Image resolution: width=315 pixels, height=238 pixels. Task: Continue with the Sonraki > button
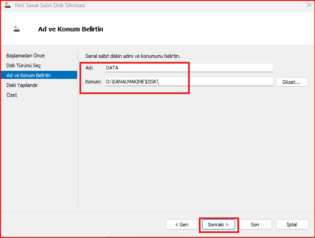pos(219,225)
